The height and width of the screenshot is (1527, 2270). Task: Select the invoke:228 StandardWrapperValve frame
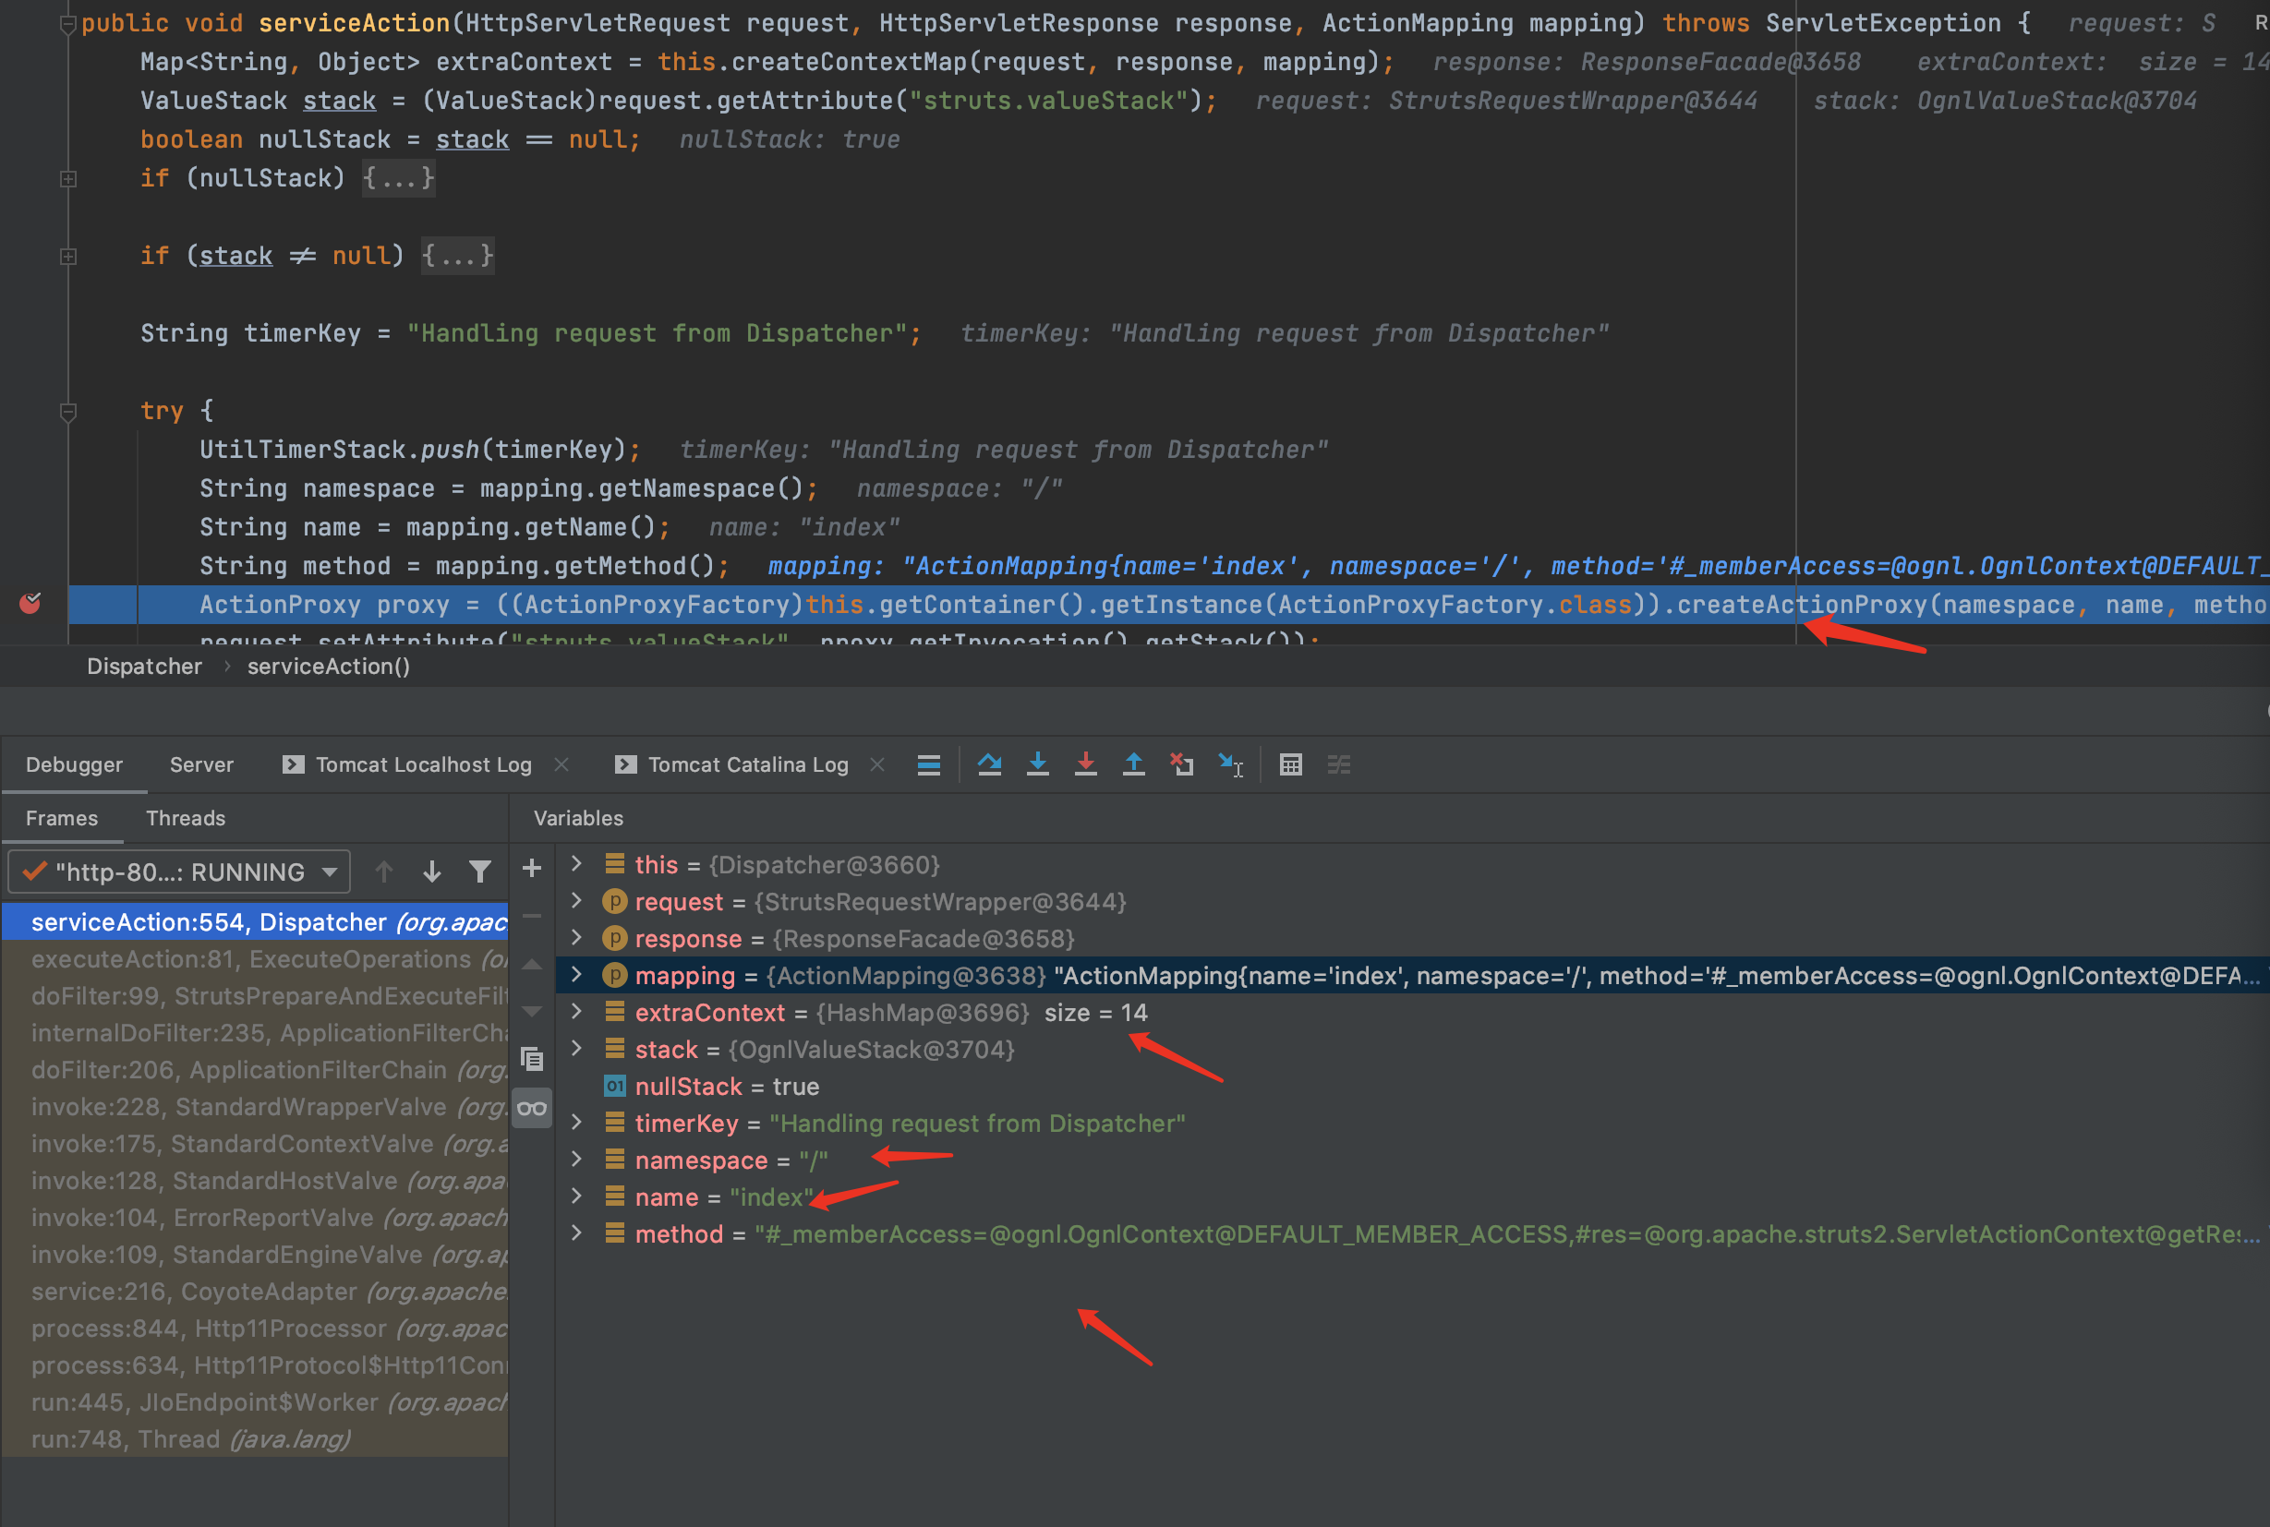point(254,1107)
